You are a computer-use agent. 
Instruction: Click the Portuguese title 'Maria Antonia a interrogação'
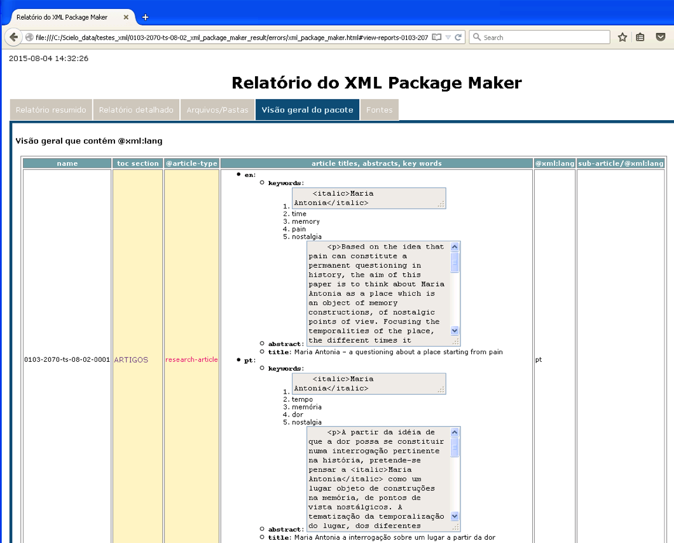[395, 537]
